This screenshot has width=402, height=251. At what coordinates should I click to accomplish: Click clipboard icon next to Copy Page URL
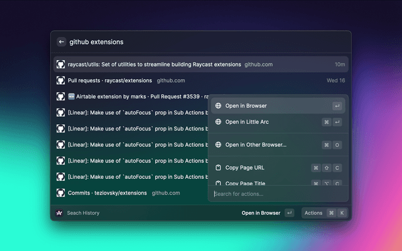(218, 168)
